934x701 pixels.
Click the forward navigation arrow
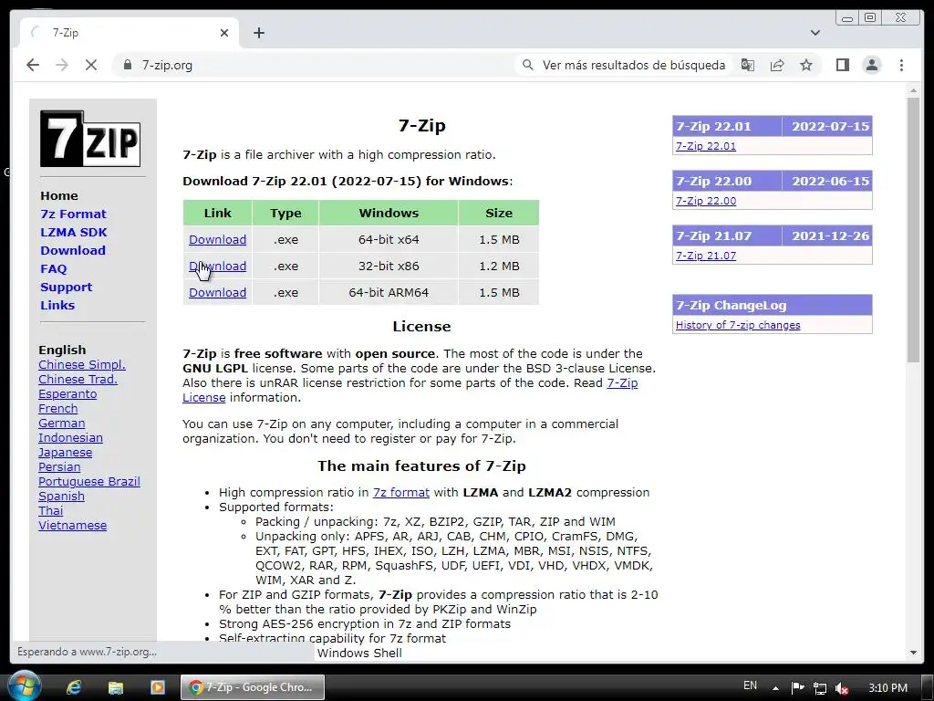(62, 65)
